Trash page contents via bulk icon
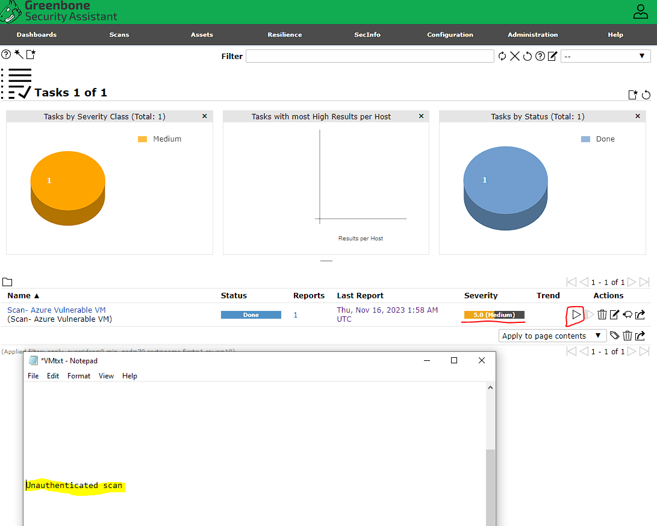657x526 pixels. click(627, 335)
